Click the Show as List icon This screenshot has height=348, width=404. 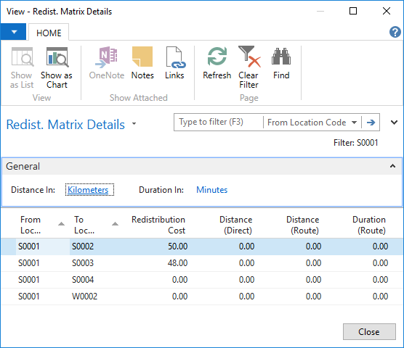click(x=22, y=57)
